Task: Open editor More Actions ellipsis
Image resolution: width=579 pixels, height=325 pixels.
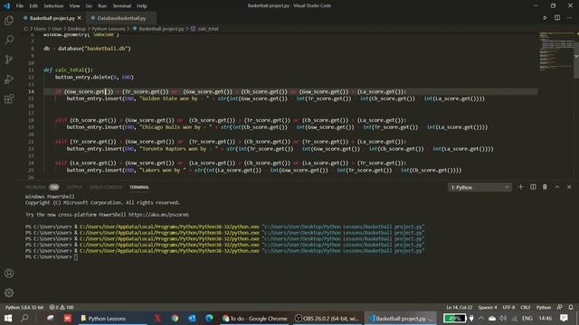Action: pos(569,18)
